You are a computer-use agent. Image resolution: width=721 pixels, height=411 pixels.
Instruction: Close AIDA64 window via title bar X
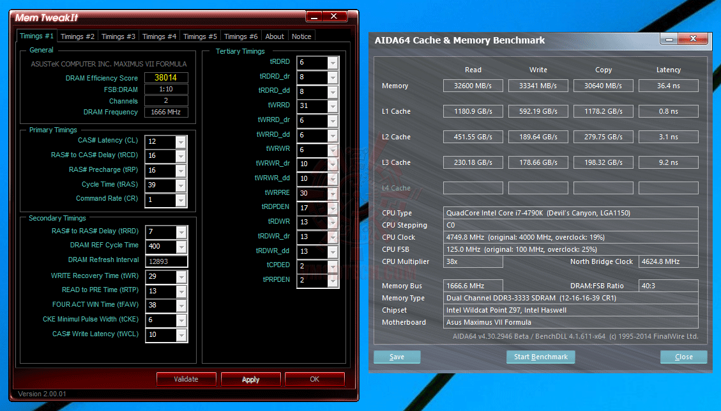pos(693,39)
